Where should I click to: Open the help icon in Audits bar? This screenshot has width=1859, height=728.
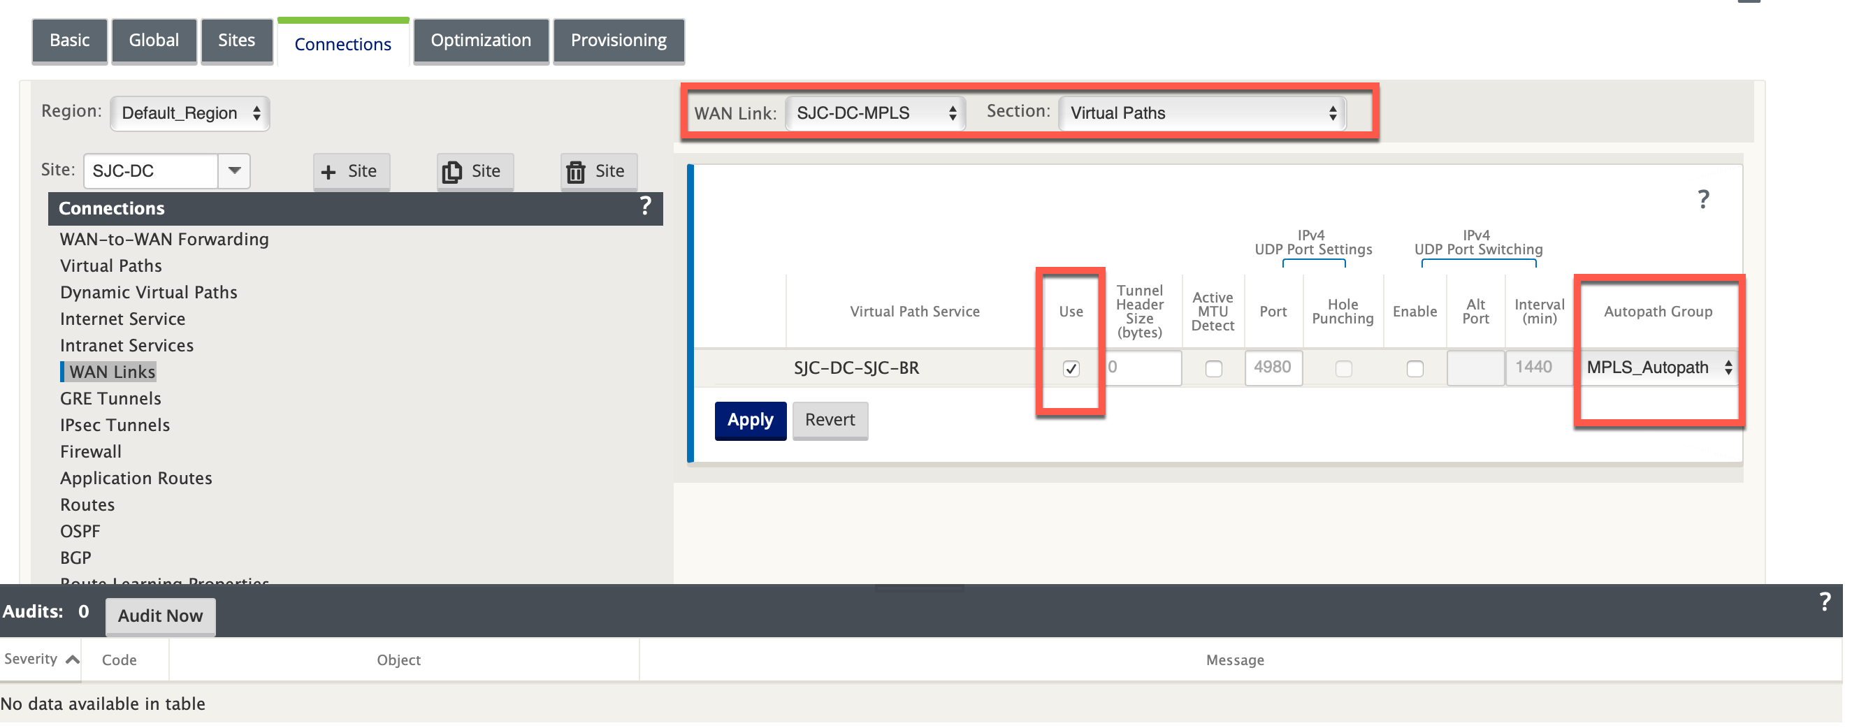pyautogui.click(x=1824, y=602)
